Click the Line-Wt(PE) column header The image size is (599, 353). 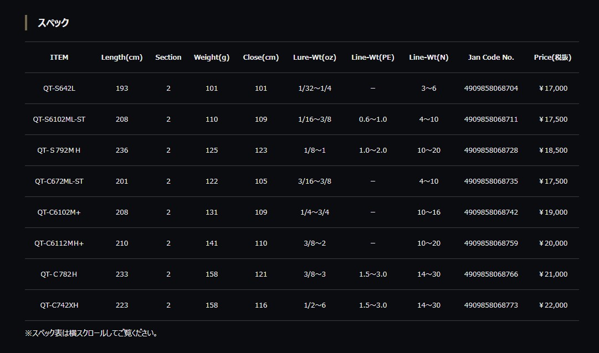[372, 58]
